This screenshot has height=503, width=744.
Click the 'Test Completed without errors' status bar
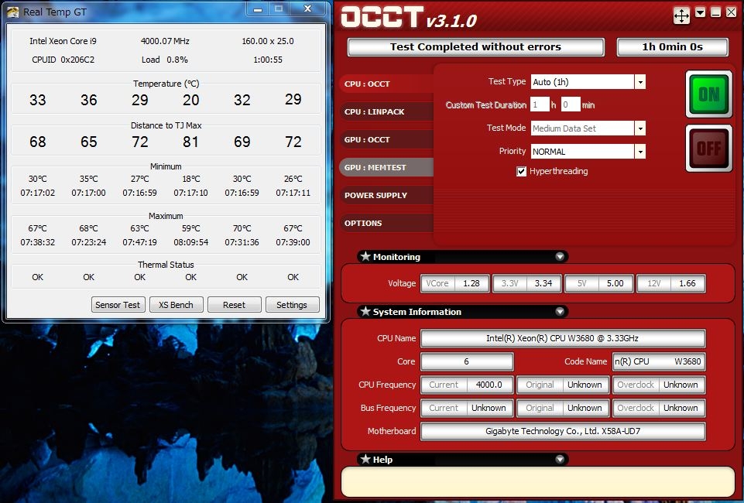click(x=476, y=47)
